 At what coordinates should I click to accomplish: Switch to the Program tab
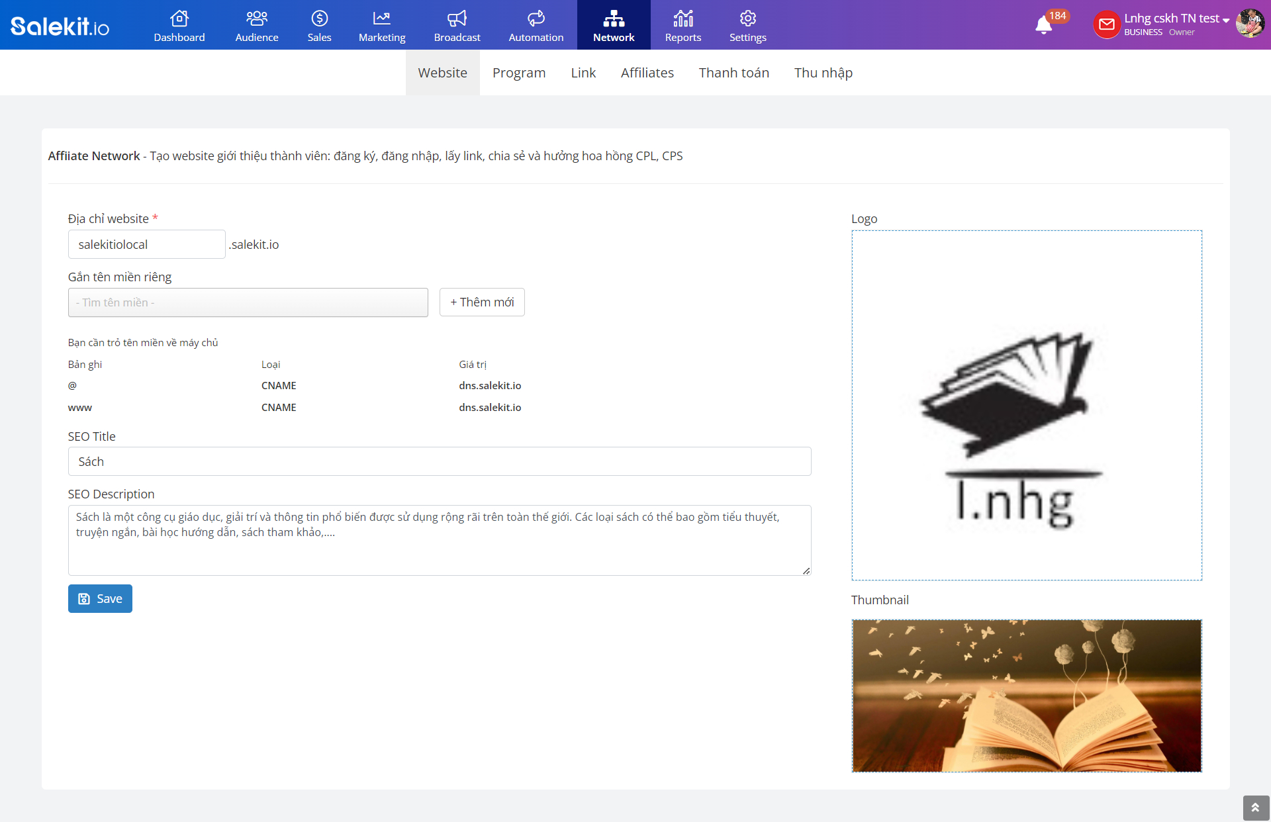tap(519, 73)
